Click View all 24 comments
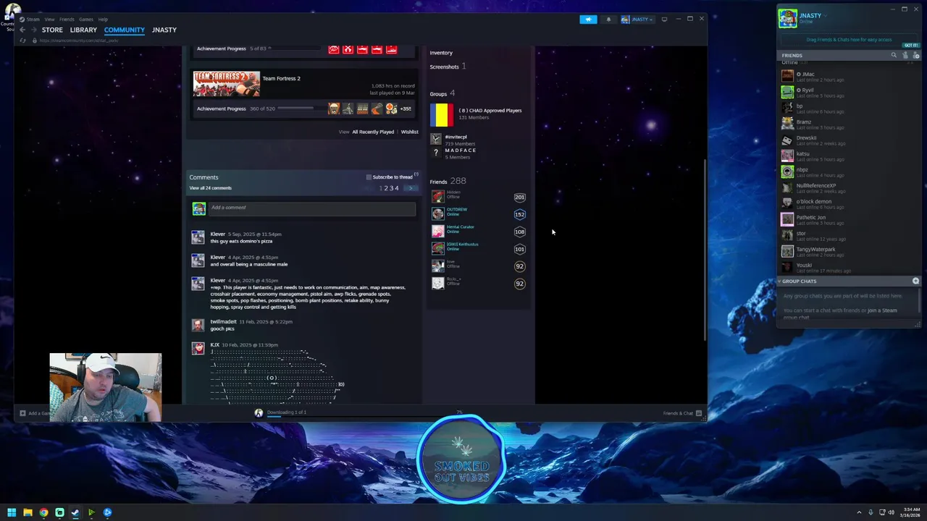Viewport: 927px width, 521px height. [211, 188]
